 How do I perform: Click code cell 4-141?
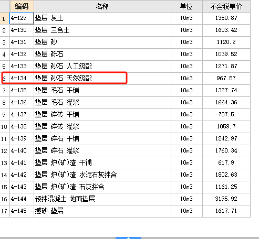[x=22, y=163]
